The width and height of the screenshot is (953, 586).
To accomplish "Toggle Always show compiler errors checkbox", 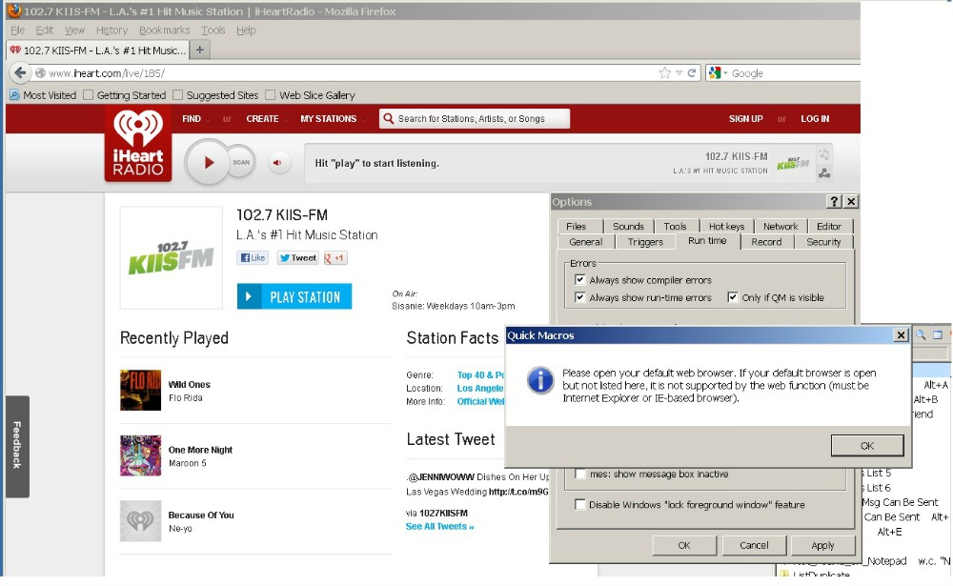I will [x=580, y=280].
